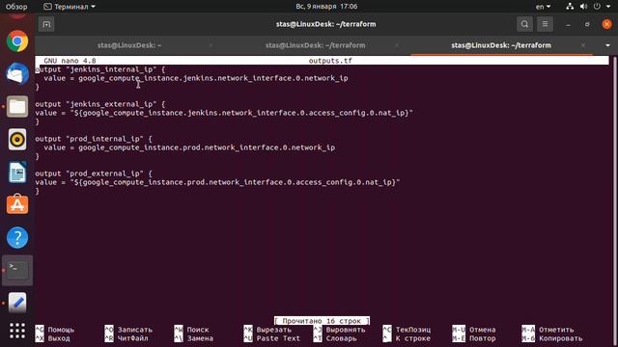Expand the system menu arrow in top bar
Viewport: 618px width, 347px height.
608,7
